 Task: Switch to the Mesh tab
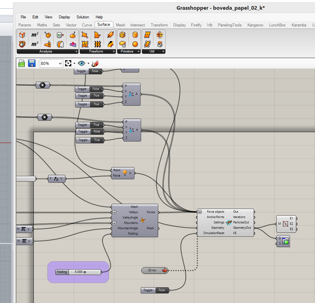120,25
